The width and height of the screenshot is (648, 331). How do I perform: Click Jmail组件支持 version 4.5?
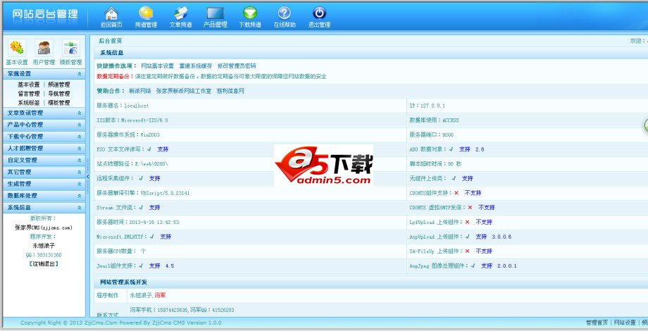point(170,266)
